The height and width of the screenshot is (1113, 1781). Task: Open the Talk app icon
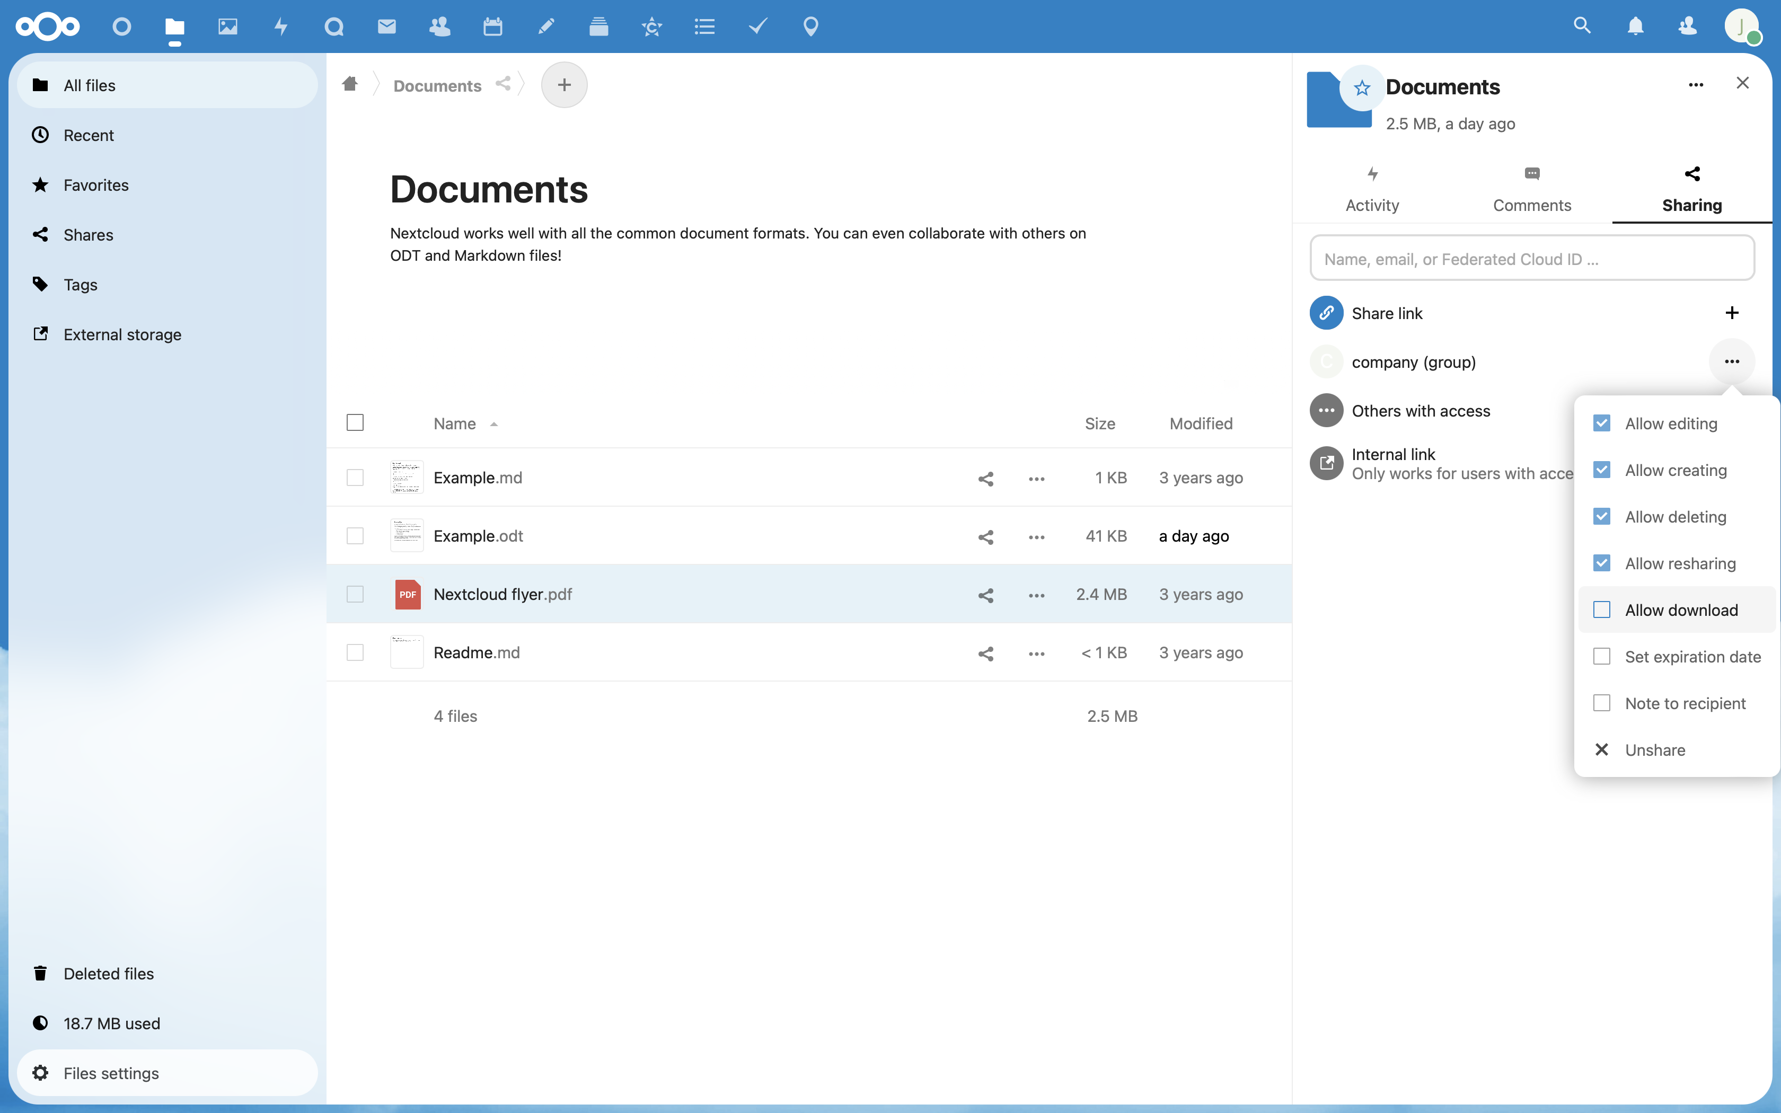(x=333, y=26)
